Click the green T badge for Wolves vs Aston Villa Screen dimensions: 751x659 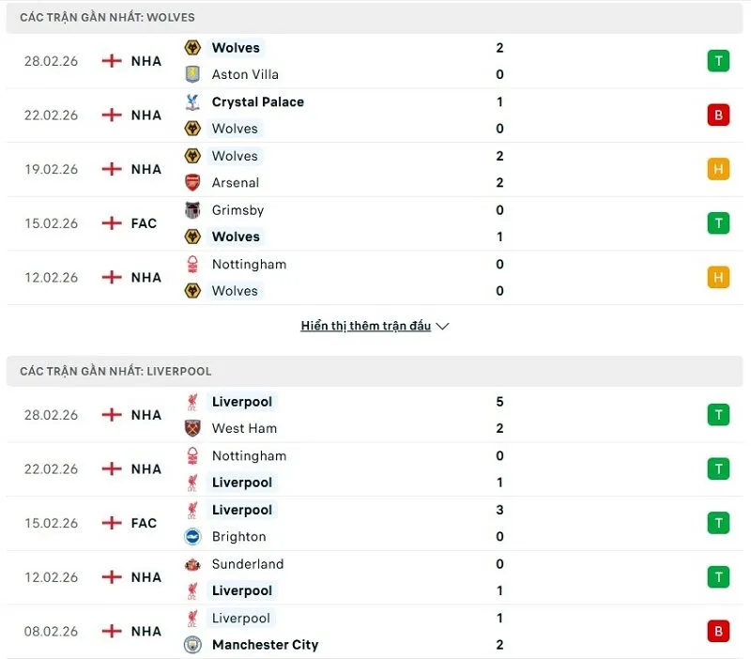[x=718, y=60]
